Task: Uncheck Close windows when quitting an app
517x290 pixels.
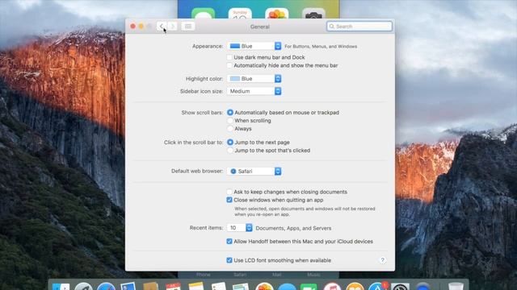Action: coord(229,200)
